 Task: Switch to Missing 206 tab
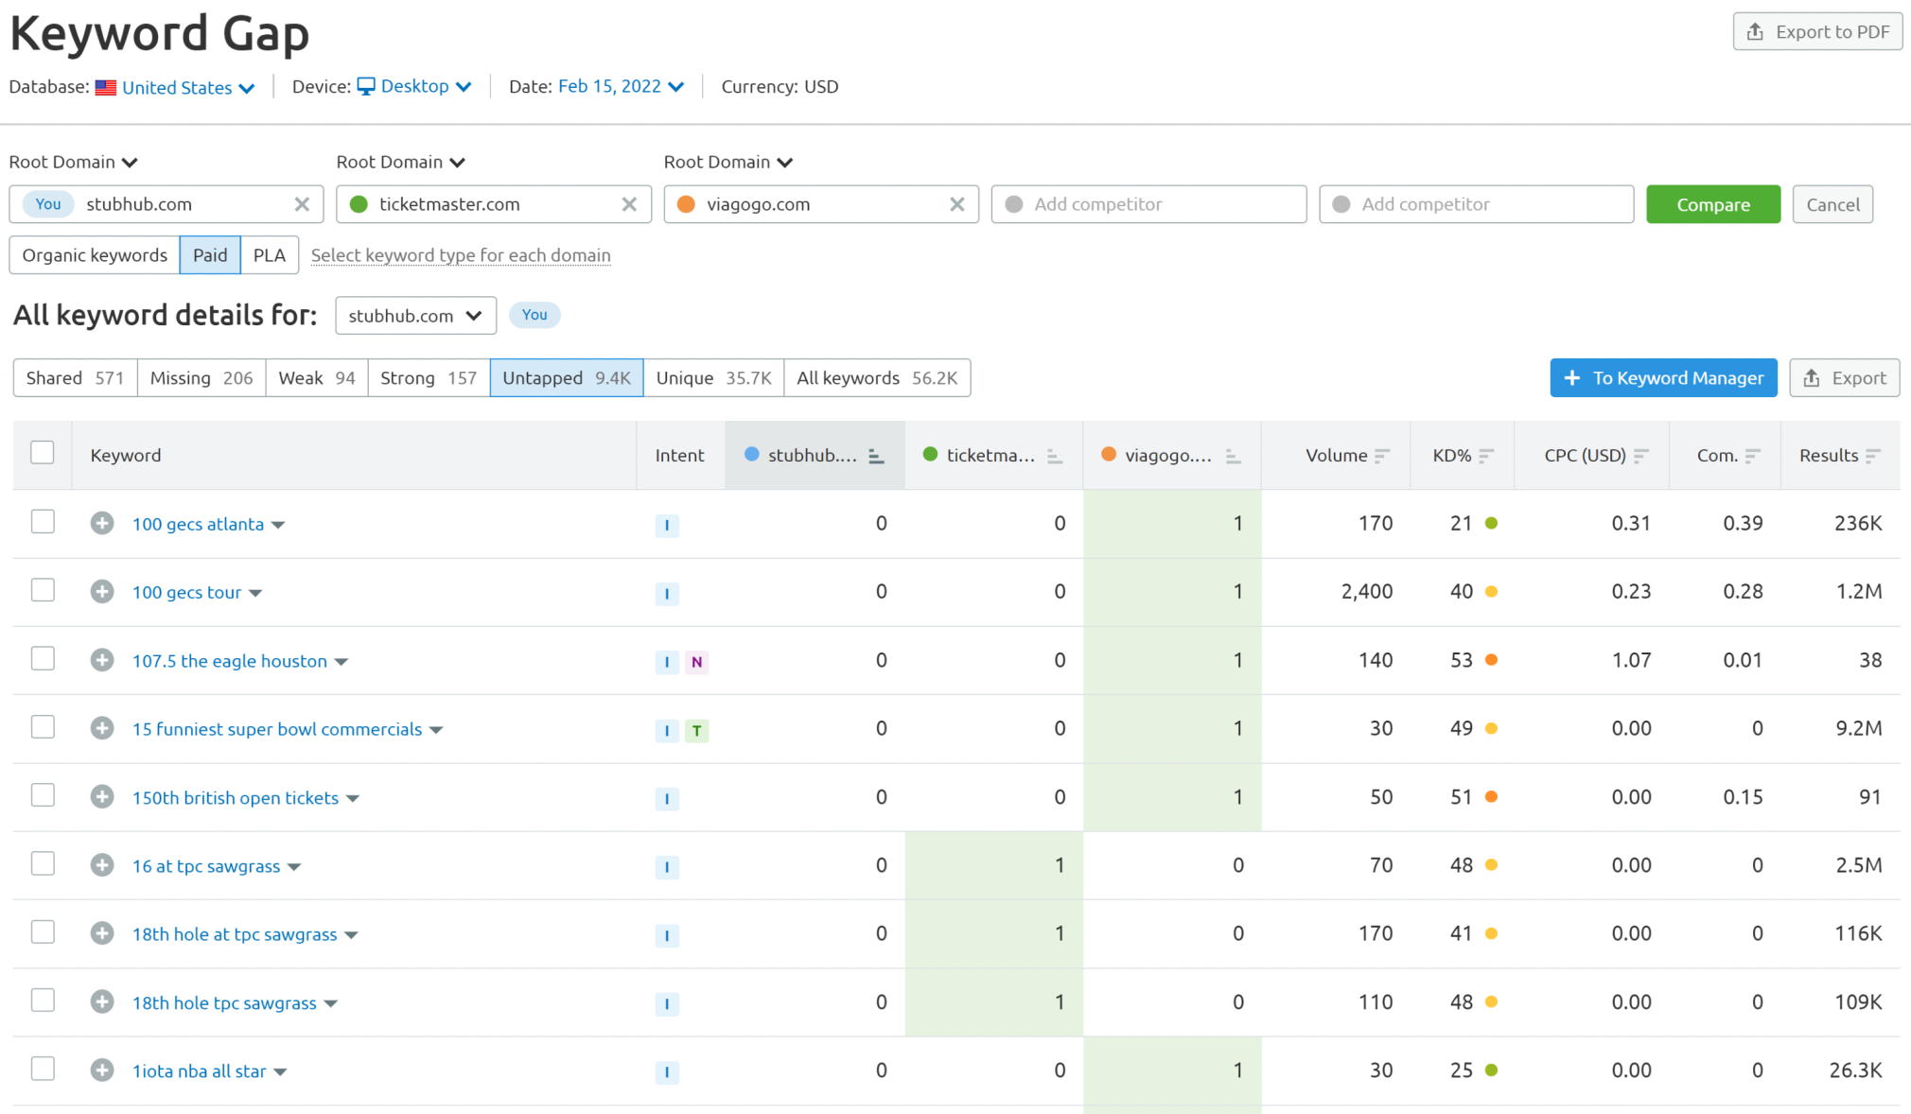202,378
